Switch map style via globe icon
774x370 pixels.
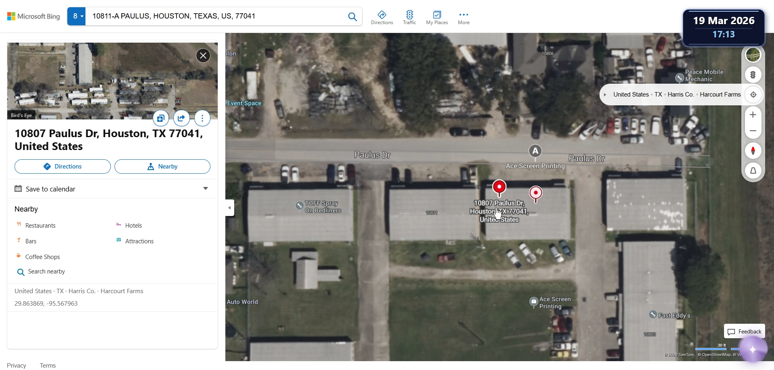[x=753, y=55]
